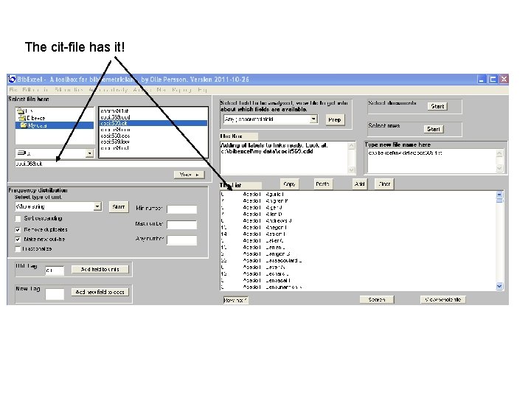Click the New Tag input field
The image size is (531, 398).
55,294
